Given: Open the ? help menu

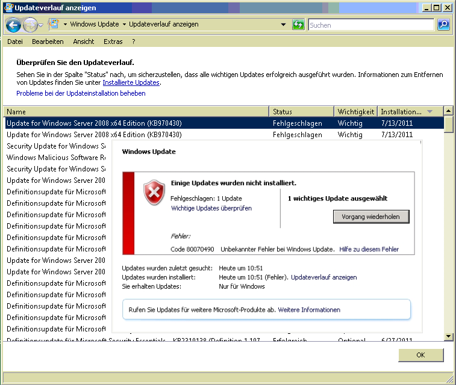Looking at the screenshot, I should (x=134, y=42).
